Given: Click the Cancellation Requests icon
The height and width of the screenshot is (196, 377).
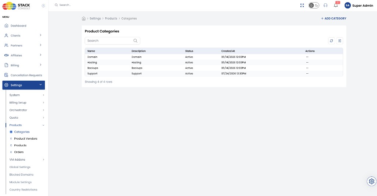Looking at the screenshot, I should (x=7, y=75).
